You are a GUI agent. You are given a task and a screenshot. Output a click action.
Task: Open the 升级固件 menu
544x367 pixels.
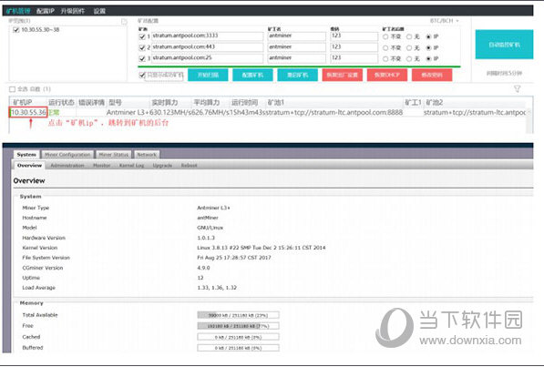point(73,11)
